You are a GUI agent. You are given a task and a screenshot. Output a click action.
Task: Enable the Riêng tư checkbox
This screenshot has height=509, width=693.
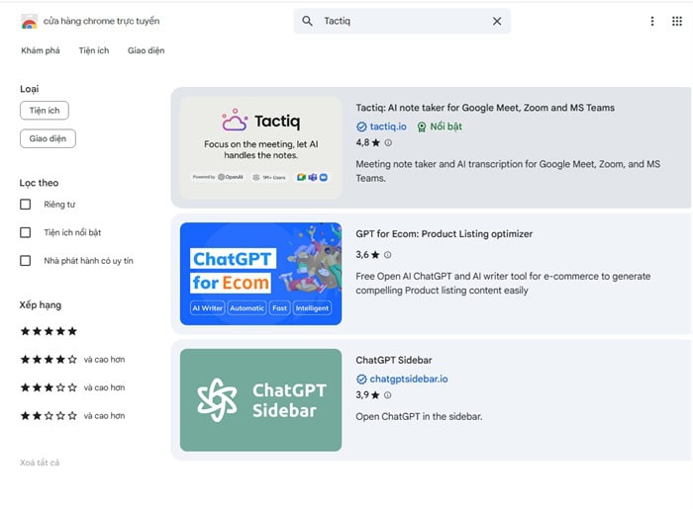point(25,205)
